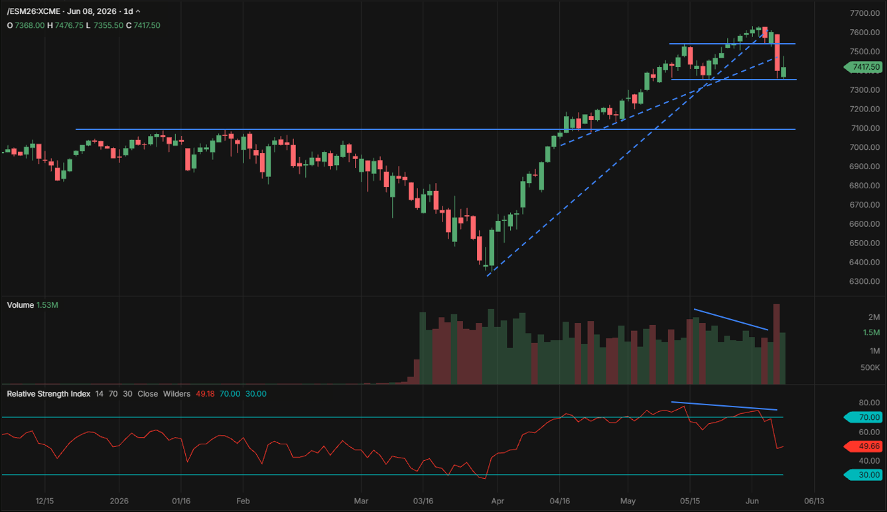The image size is (887, 512).
Task: Click the Apr date axis label
Action: coord(498,501)
